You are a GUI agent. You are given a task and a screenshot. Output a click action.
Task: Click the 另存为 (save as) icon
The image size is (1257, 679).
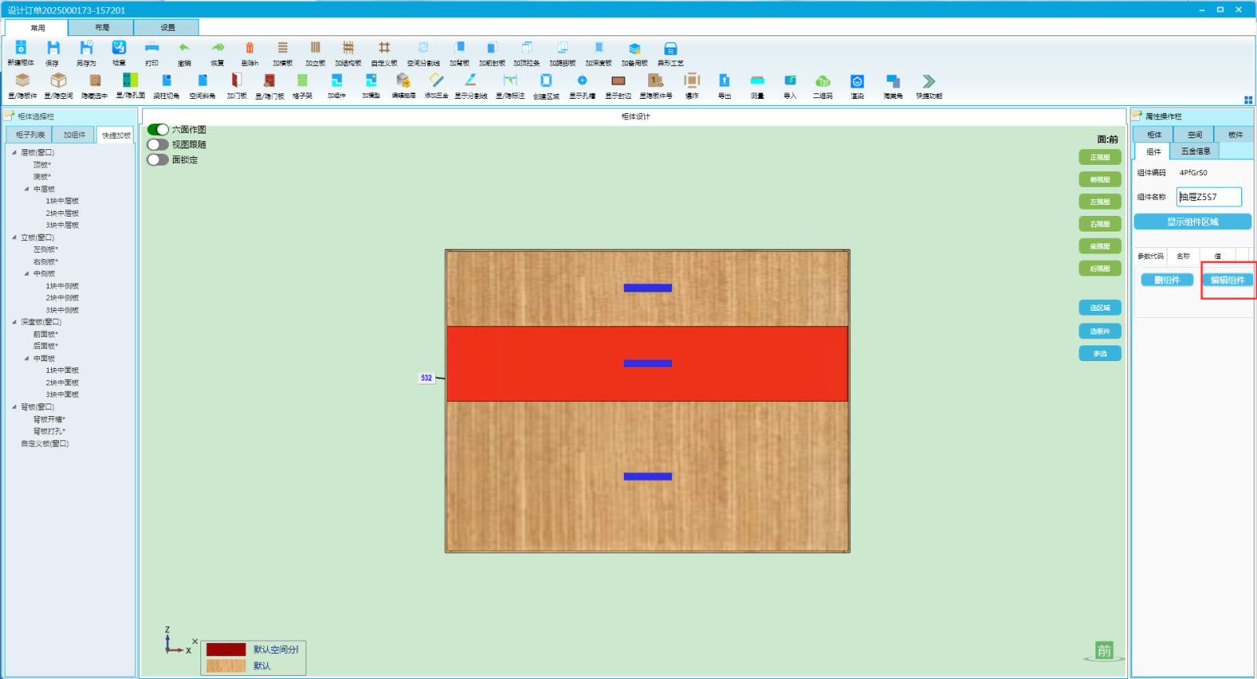[x=86, y=49]
